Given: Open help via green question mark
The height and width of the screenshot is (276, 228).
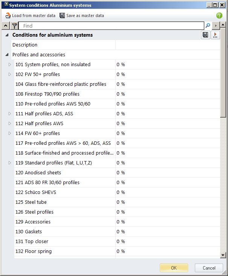Looking at the screenshot, I should tap(219, 16).
